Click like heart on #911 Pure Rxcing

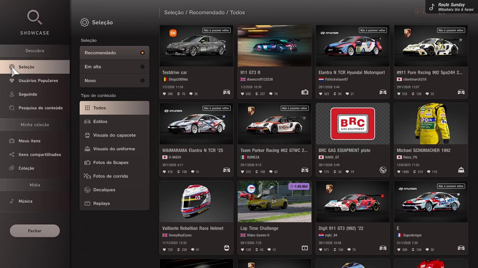(399, 94)
